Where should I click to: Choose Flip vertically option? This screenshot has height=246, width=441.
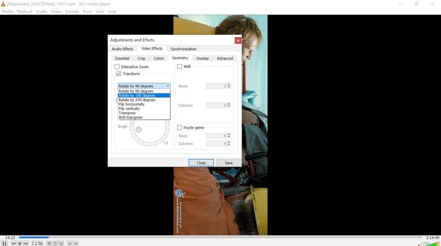click(144, 108)
